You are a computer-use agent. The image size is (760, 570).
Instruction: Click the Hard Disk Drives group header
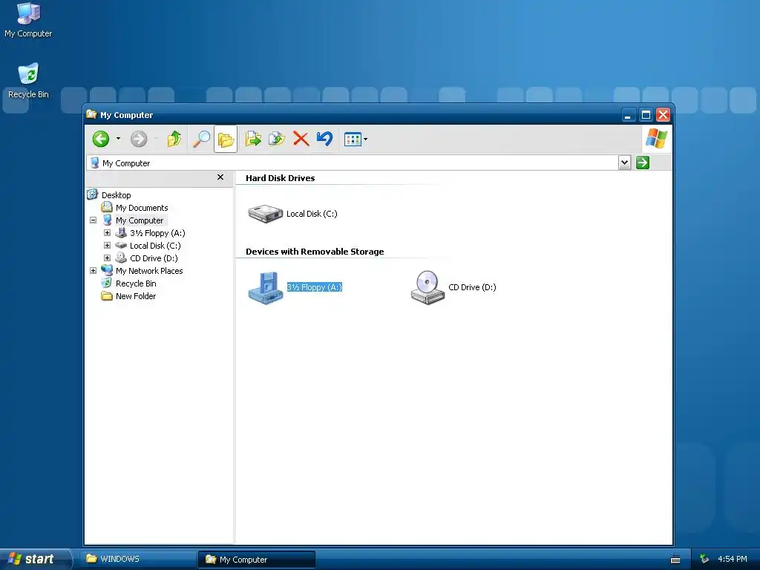[x=280, y=178]
